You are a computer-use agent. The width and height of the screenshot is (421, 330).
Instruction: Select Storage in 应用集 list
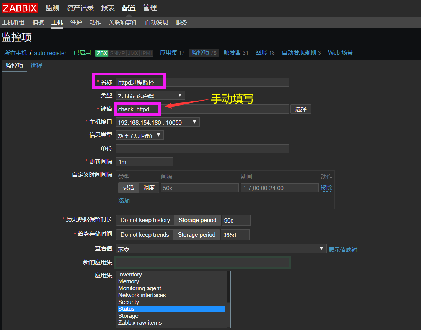171,316
